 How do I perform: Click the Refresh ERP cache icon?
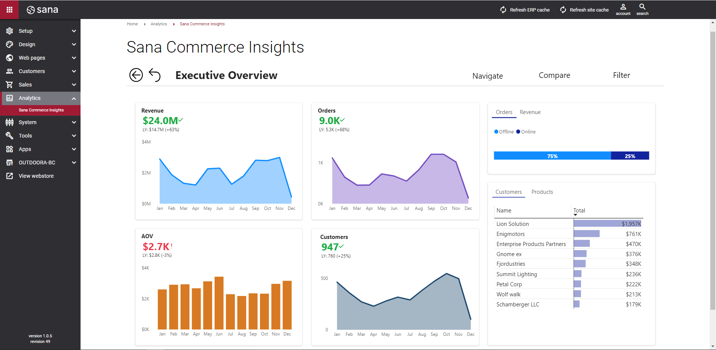(503, 10)
